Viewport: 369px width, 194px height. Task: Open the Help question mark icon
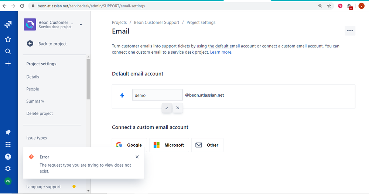click(x=8, y=157)
